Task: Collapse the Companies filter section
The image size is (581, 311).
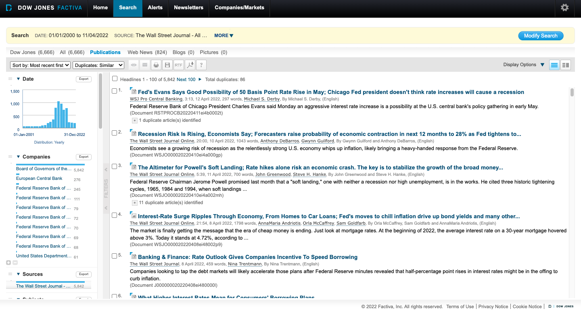Action: click(18, 157)
